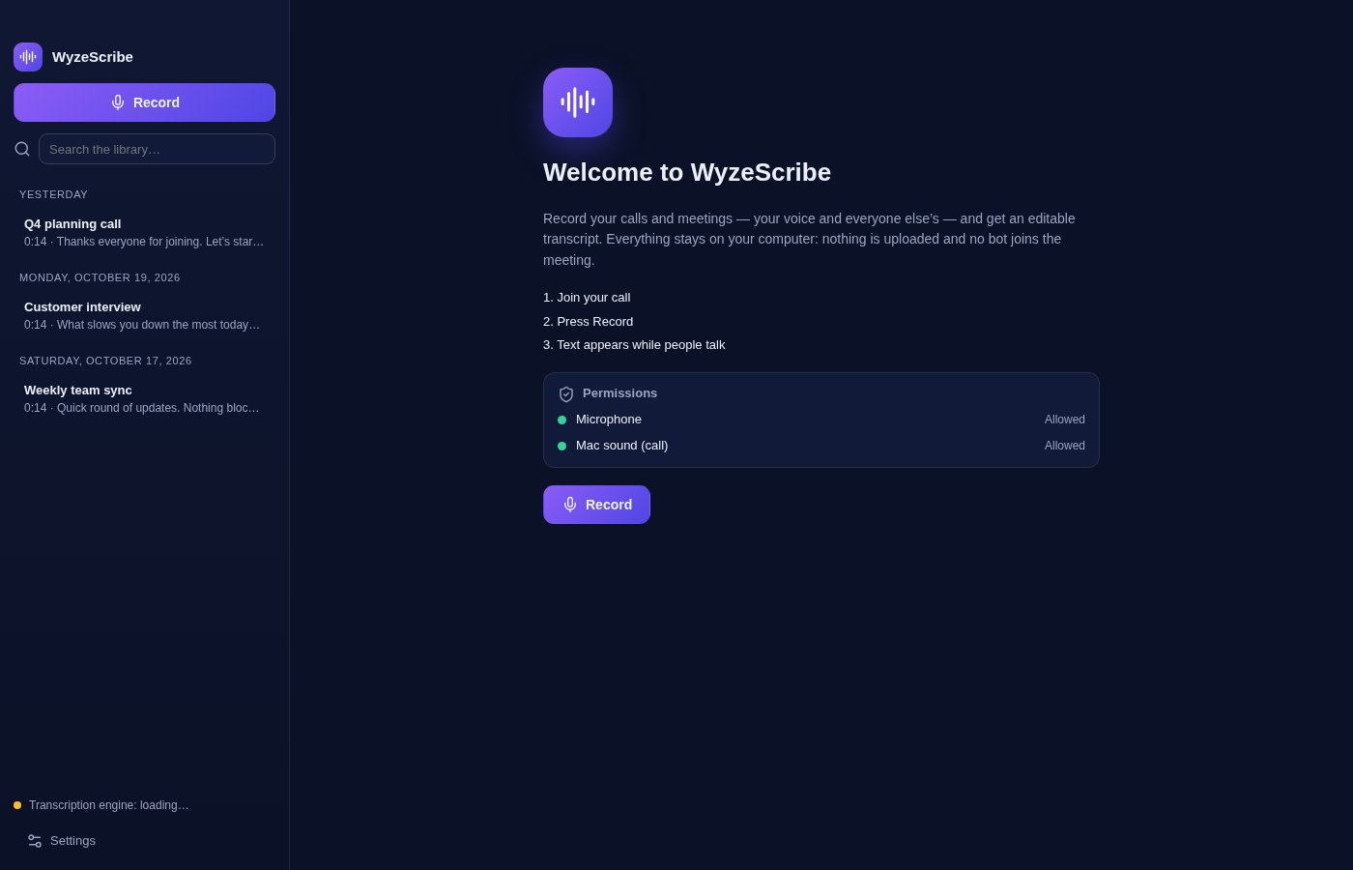This screenshot has width=1353, height=870.
Task: Click the Transcription engine: loading… status text
Action: [x=109, y=805]
